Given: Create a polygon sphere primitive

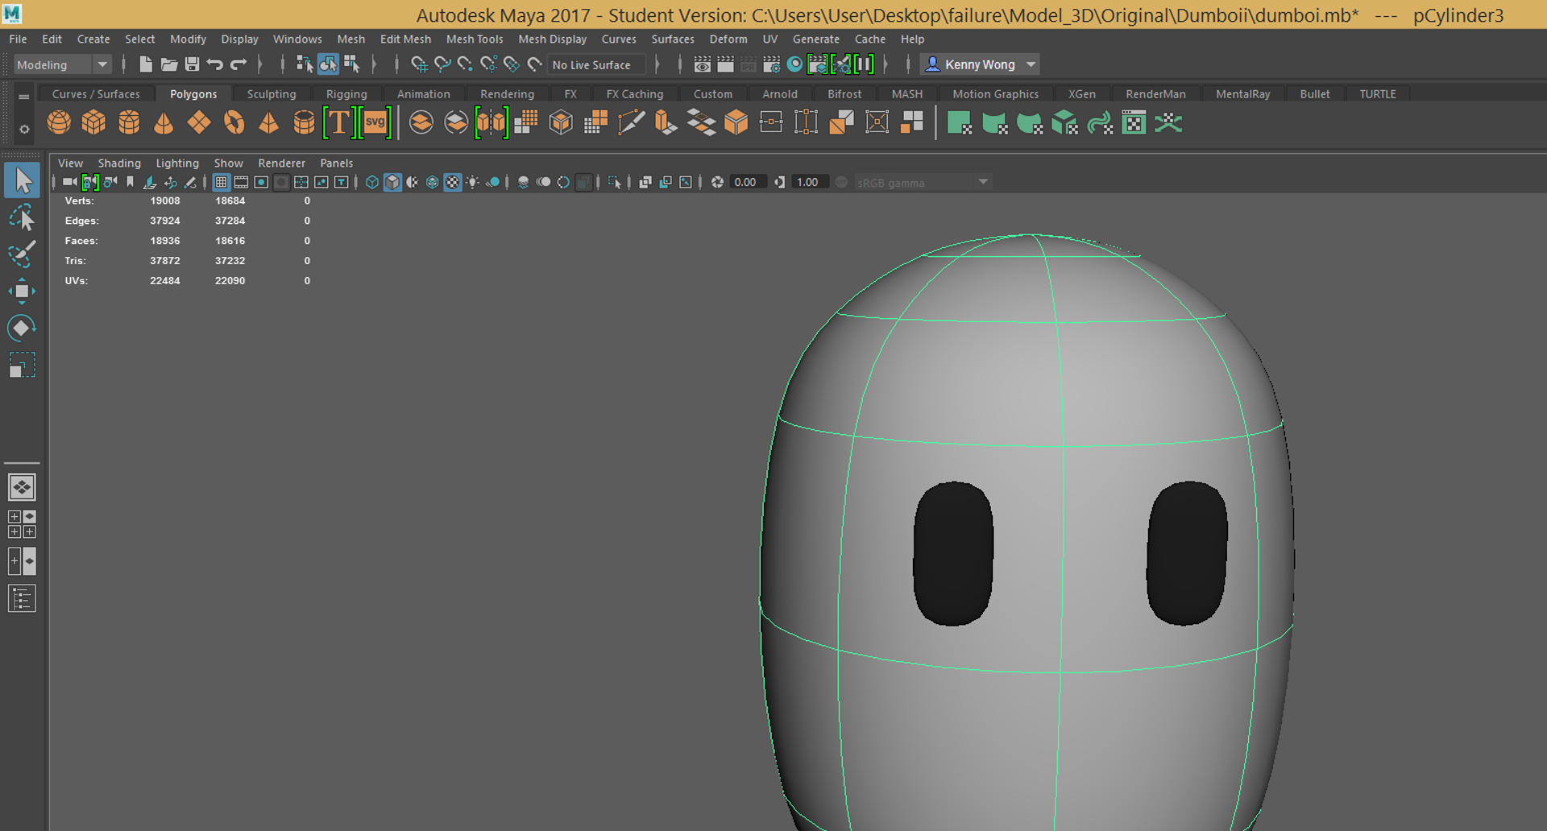Looking at the screenshot, I should click(59, 122).
